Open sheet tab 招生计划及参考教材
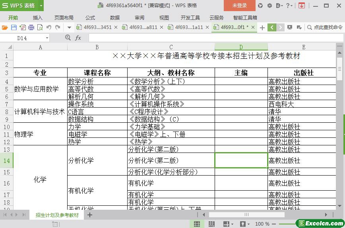 tap(57, 215)
